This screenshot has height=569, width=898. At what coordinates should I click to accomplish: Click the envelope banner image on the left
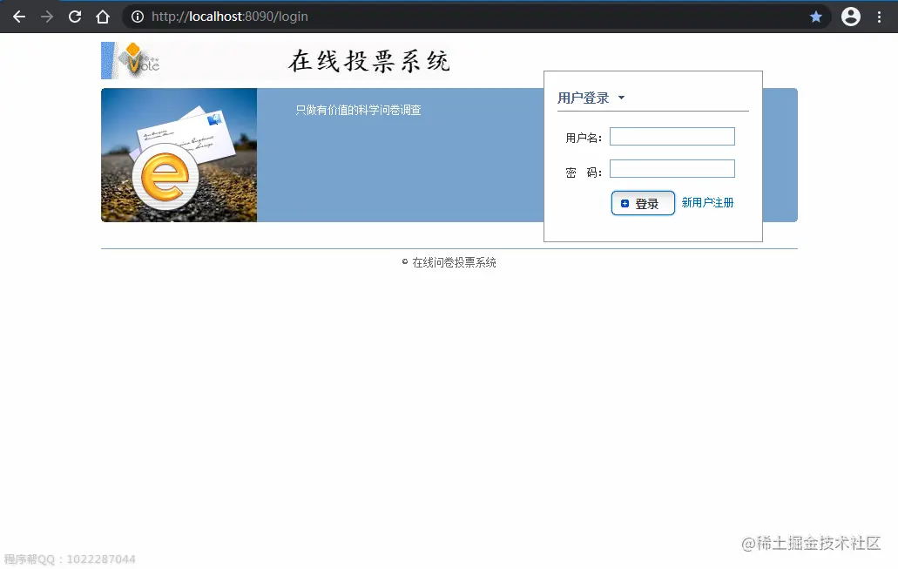pyautogui.click(x=179, y=155)
